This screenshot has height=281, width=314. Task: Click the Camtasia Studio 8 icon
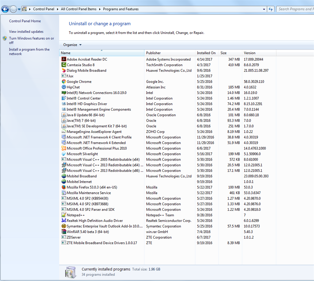click(x=64, y=65)
